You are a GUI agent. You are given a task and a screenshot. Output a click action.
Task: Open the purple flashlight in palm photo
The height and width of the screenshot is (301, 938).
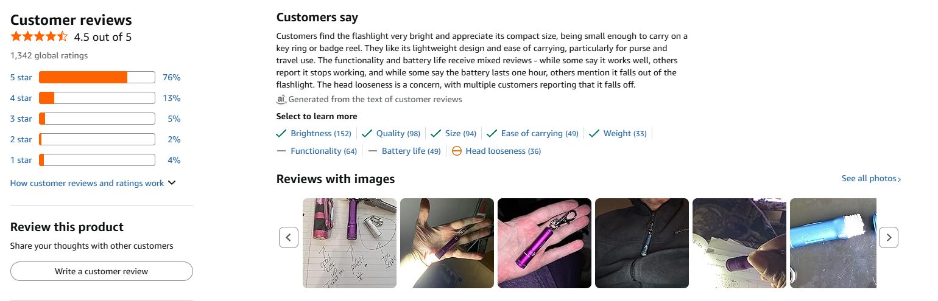[x=544, y=243]
